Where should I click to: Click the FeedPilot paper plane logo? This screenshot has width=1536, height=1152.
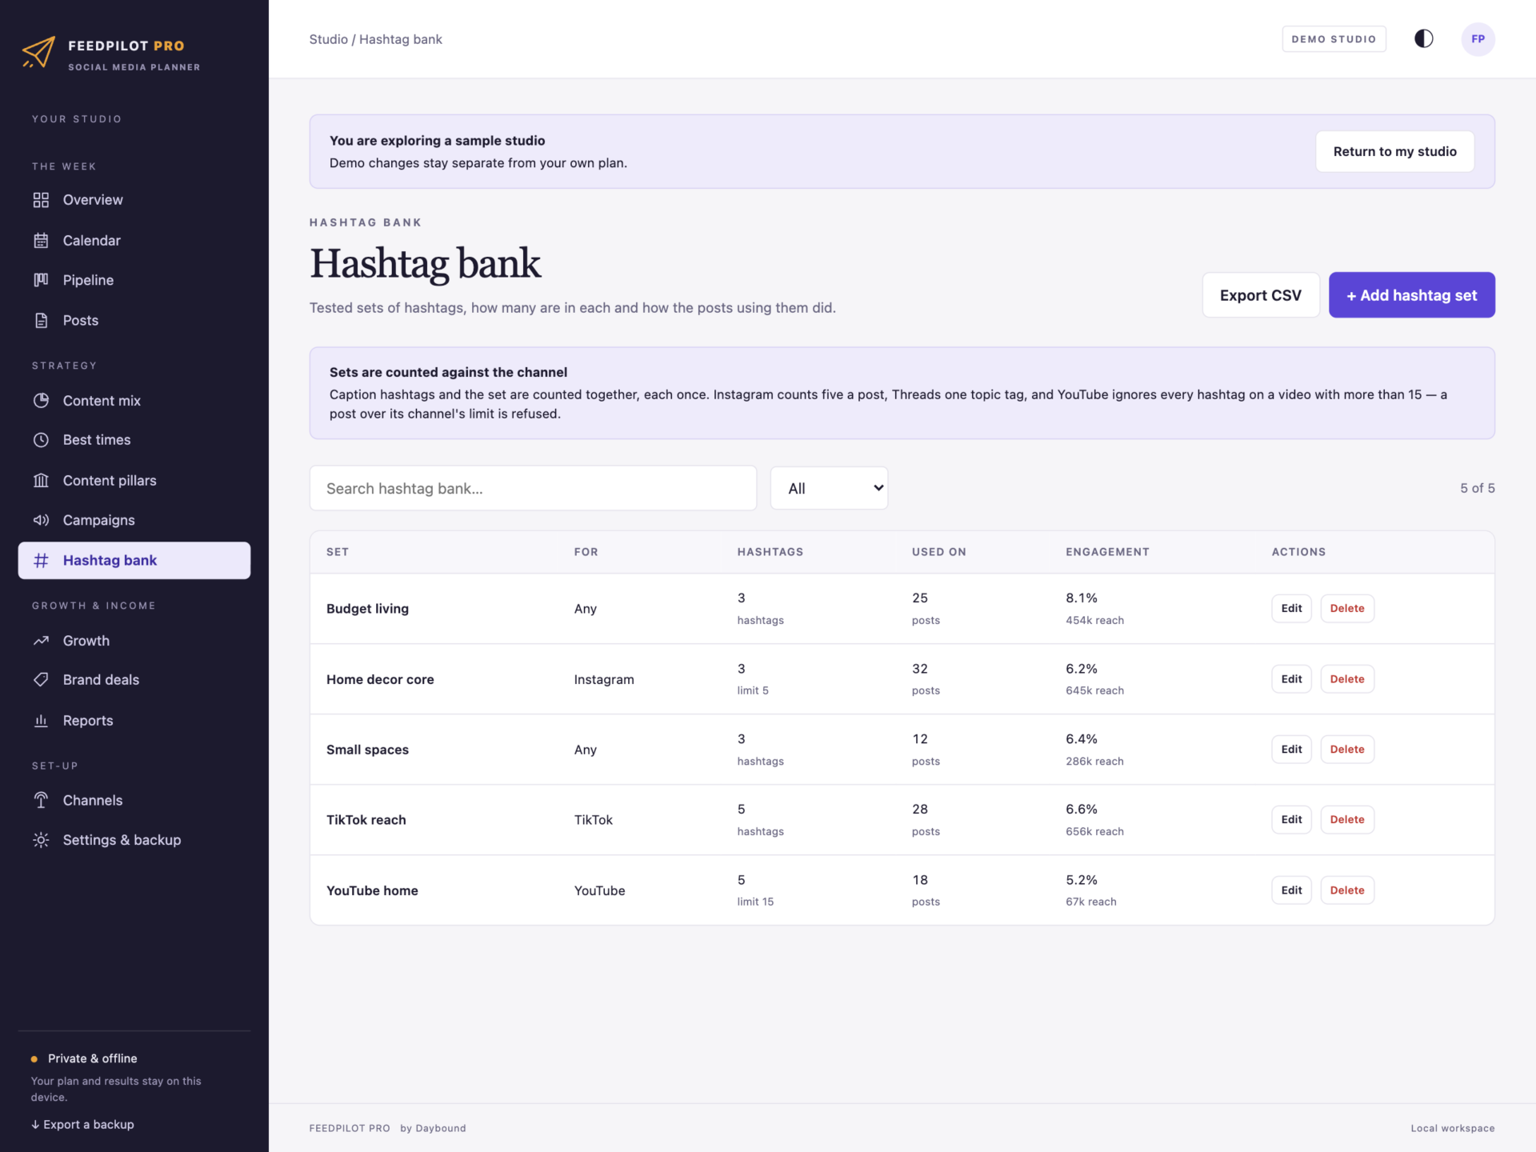(x=38, y=52)
